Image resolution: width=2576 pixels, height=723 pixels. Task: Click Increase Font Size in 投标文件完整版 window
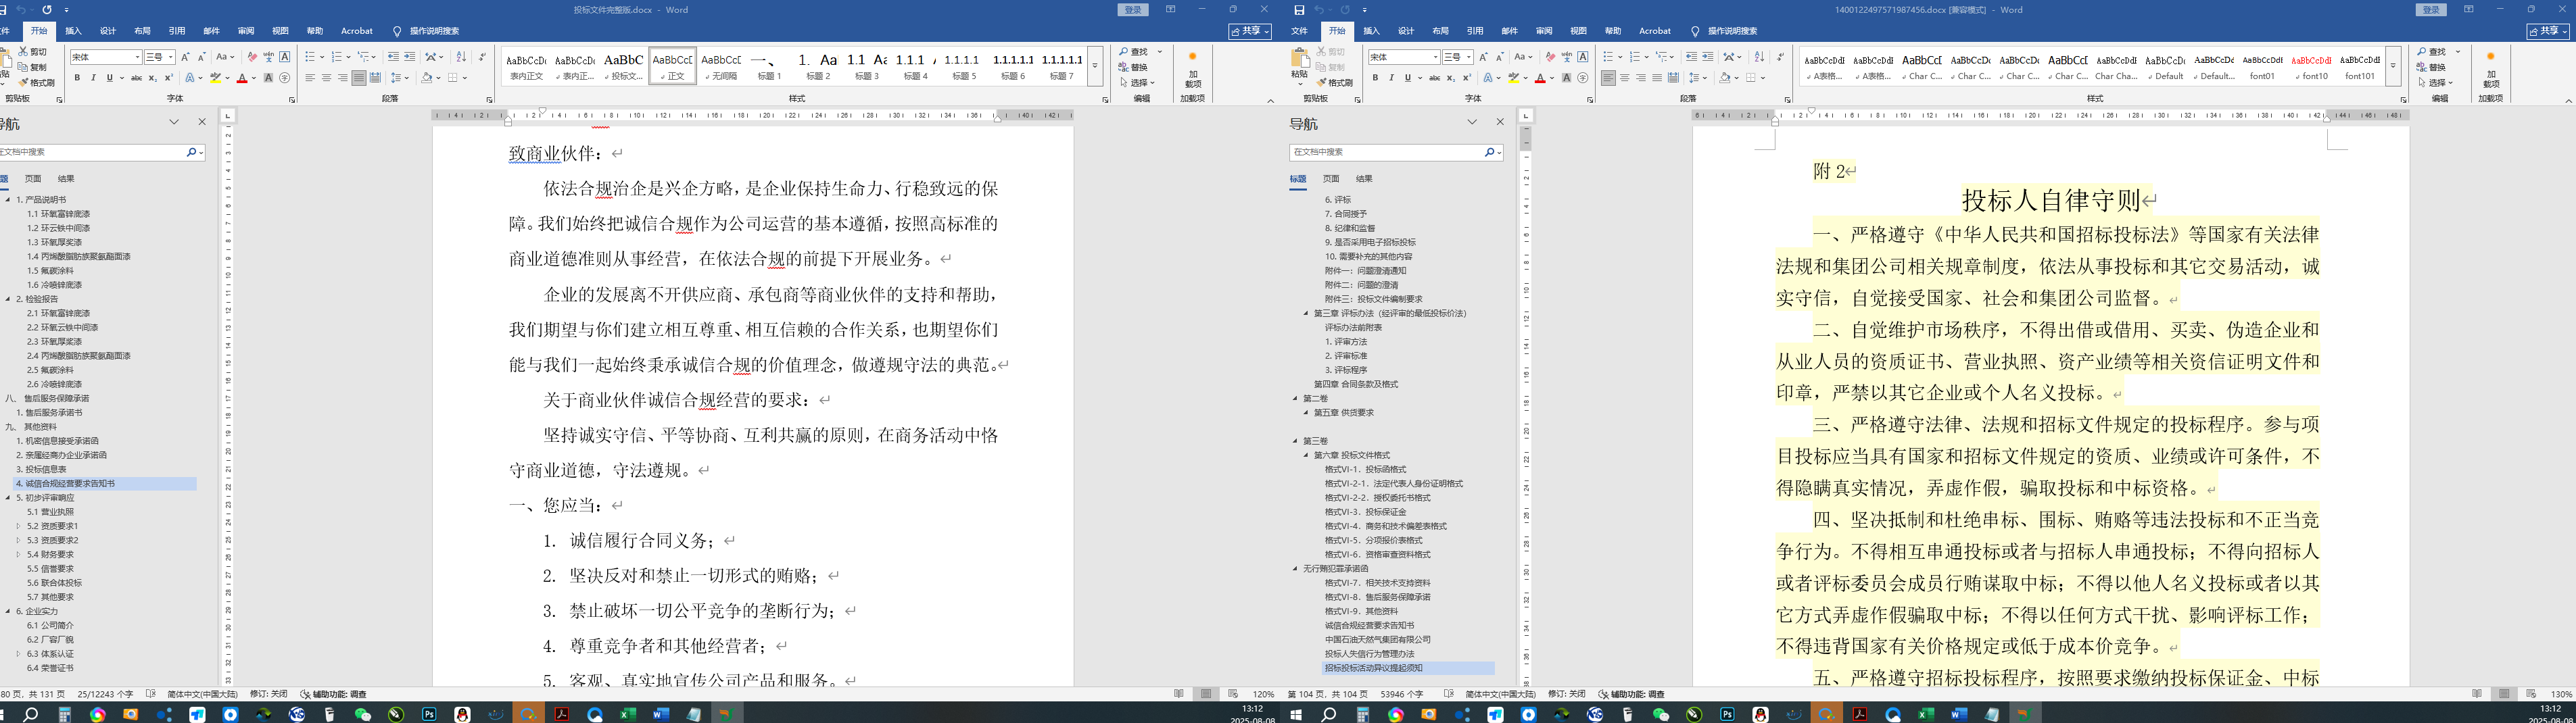tap(185, 57)
